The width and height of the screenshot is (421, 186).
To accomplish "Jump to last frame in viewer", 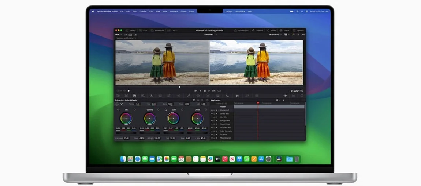I will 214,91.
